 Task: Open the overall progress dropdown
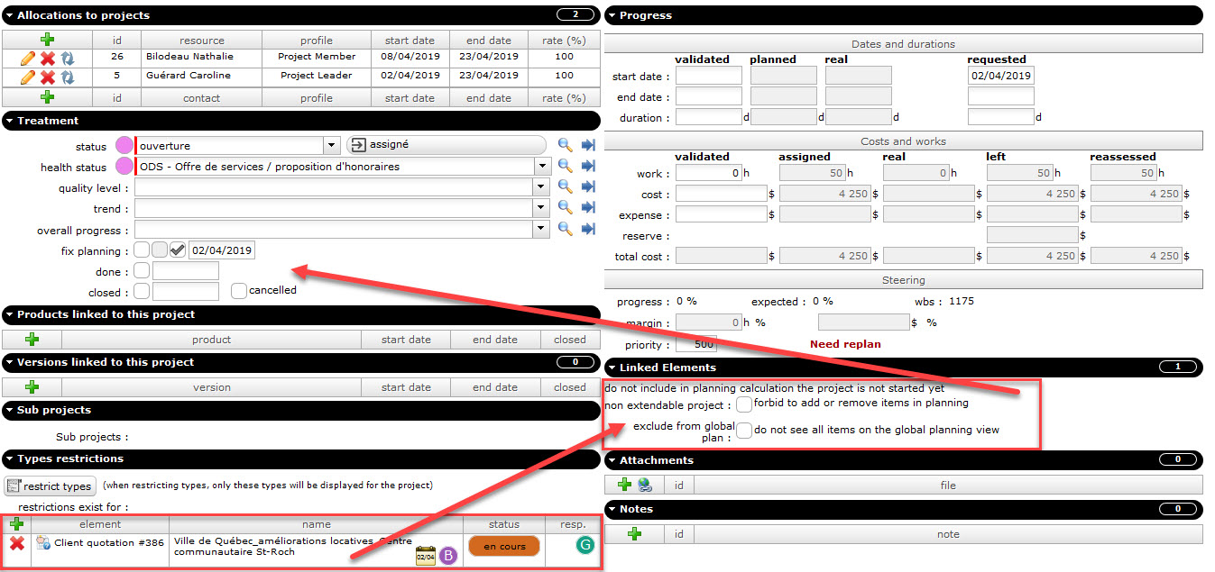click(x=542, y=230)
